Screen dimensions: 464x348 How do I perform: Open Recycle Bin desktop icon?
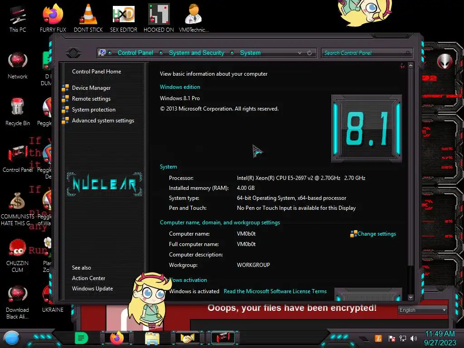[x=18, y=112]
